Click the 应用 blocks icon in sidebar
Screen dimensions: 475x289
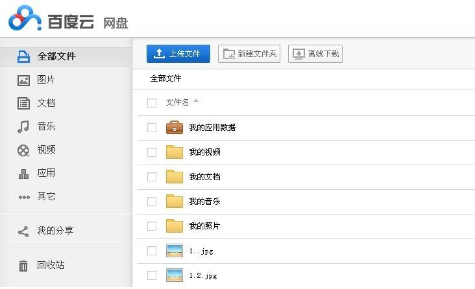[x=23, y=174]
